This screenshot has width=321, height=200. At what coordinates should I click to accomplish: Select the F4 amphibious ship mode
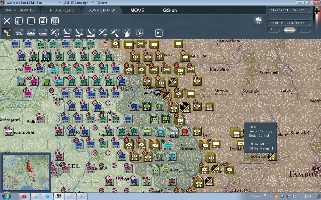(x=43, y=33)
